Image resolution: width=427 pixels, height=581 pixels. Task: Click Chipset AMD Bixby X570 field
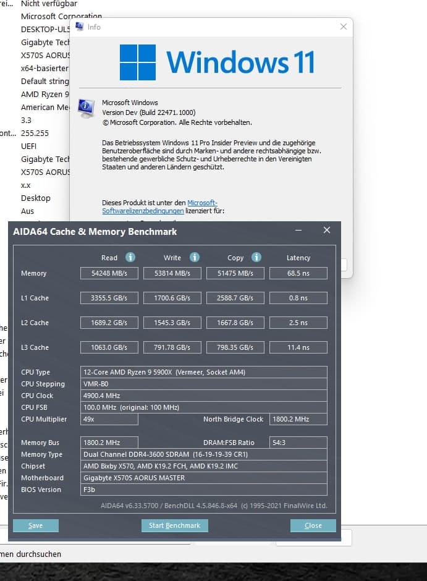pyautogui.click(x=204, y=466)
